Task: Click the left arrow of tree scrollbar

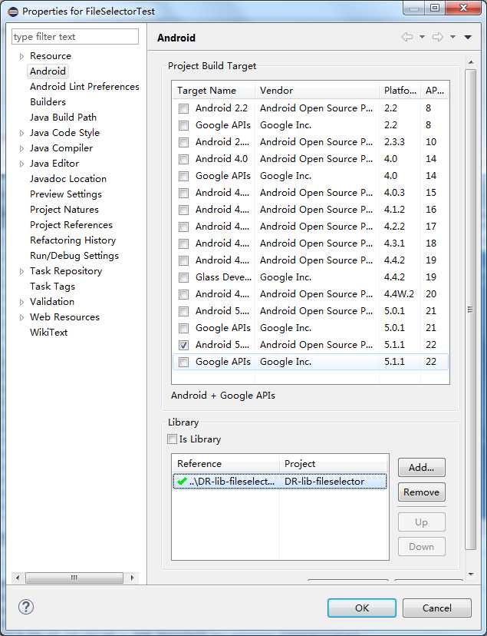Action: 17,578
